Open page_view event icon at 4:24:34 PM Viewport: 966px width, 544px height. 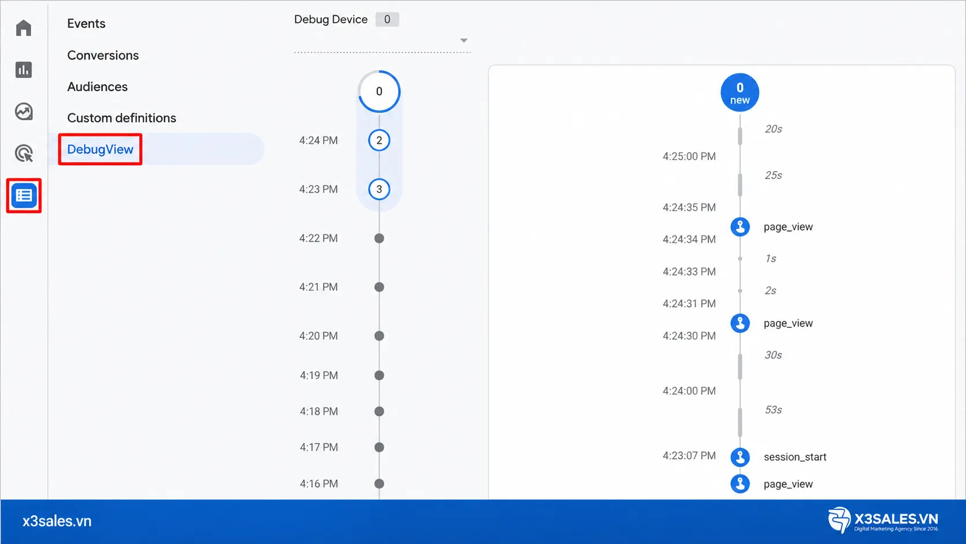coord(740,227)
